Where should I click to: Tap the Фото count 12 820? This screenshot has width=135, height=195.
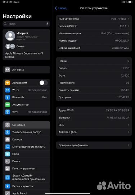(x=125, y=75)
